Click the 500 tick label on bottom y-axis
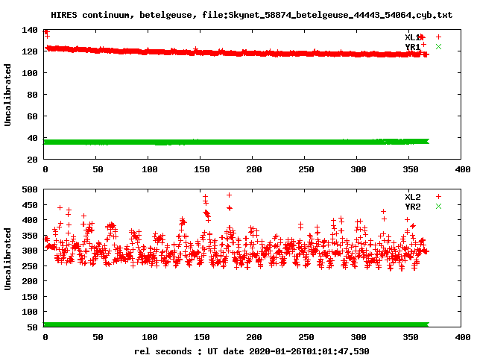 30,189
